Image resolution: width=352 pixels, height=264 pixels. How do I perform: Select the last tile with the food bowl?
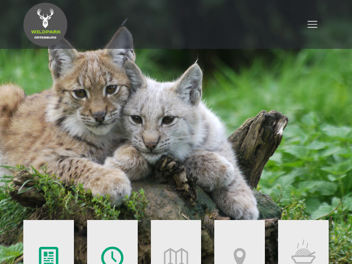(x=303, y=233)
